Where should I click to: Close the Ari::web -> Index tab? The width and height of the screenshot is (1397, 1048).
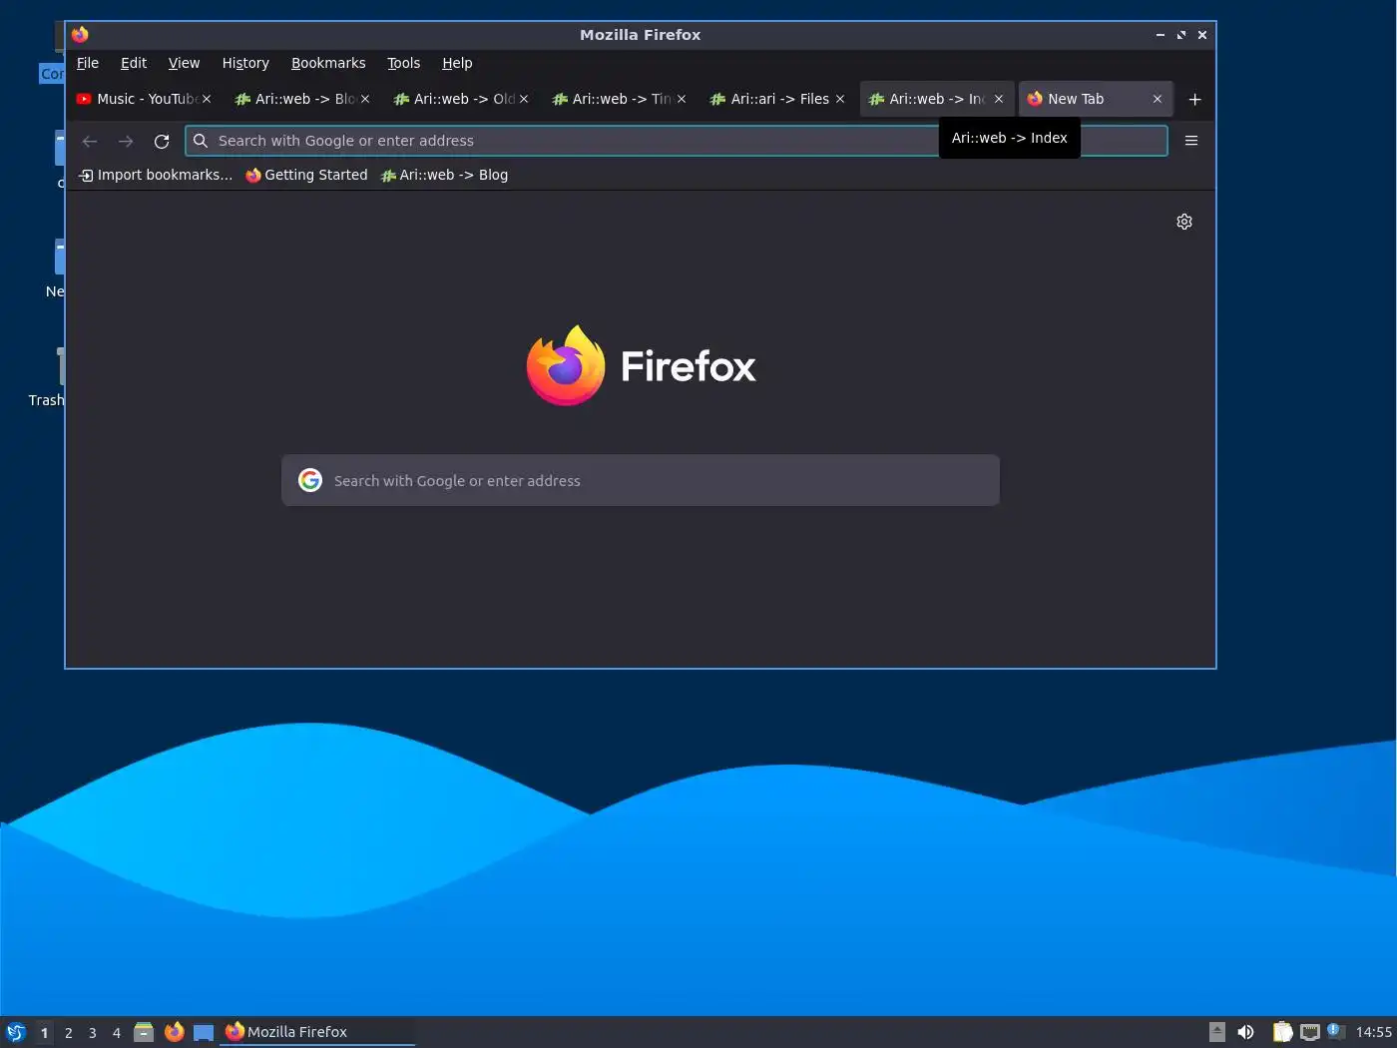point(999,99)
